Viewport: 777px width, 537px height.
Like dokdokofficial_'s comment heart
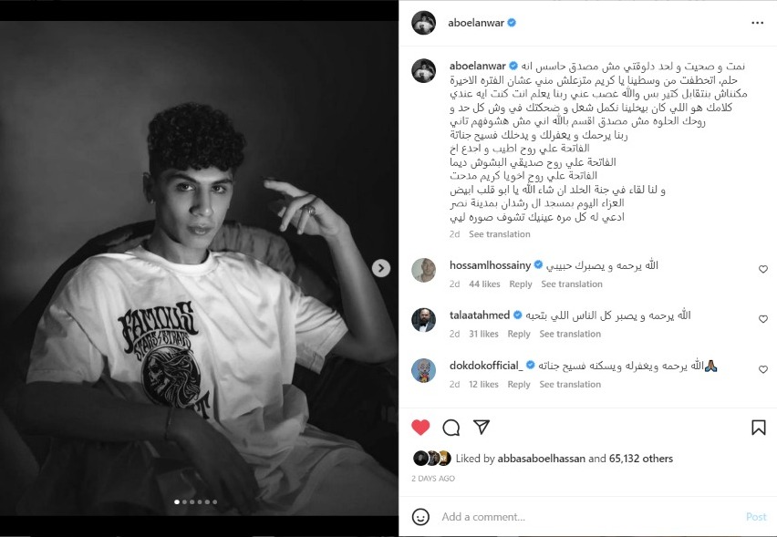tap(763, 369)
